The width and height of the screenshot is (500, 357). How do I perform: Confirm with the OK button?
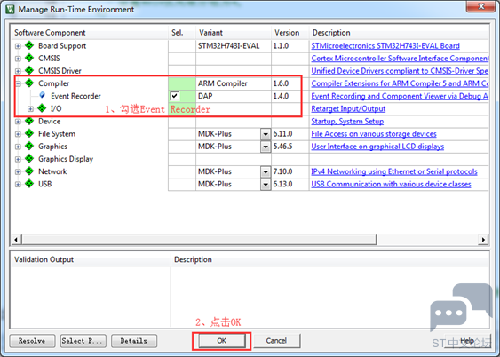tap(222, 341)
